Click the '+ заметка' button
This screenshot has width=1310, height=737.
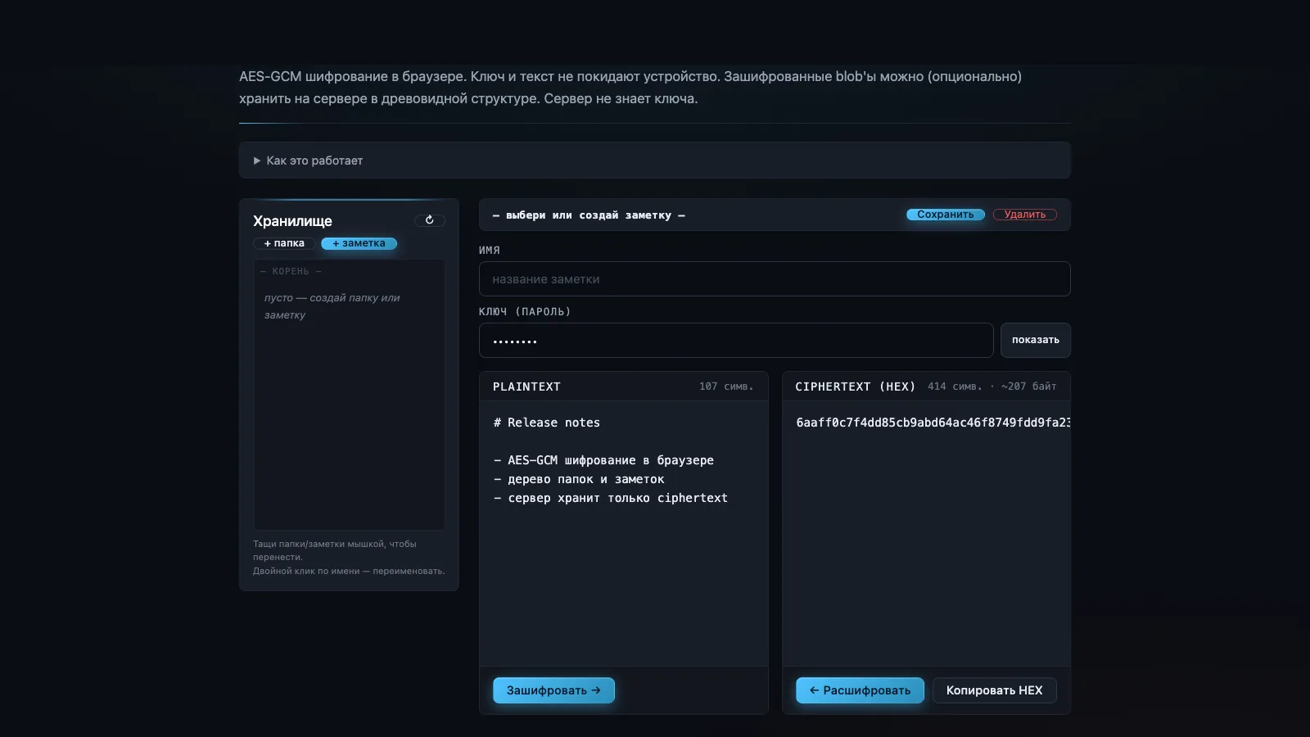pyautogui.click(x=359, y=243)
